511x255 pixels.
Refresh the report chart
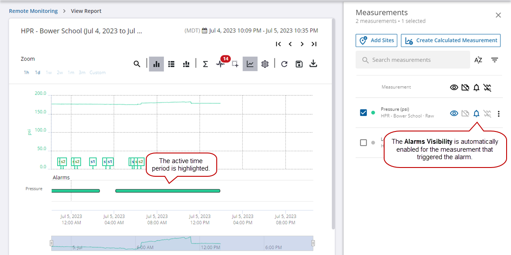click(284, 64)
